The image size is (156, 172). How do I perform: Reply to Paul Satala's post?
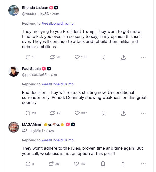[x=28, y=113]
